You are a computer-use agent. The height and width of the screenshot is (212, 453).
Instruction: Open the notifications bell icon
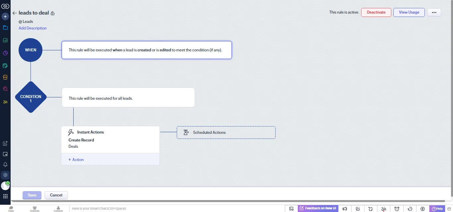point(5,165)
